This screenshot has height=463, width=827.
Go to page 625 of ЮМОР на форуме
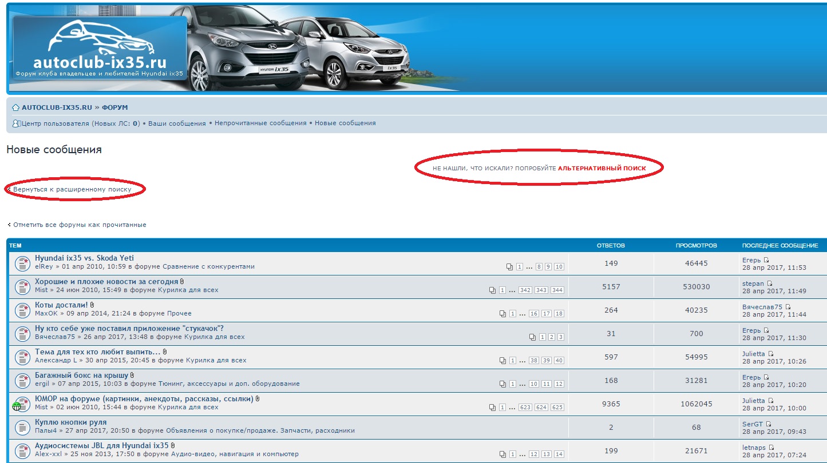[x=557, y=408]
